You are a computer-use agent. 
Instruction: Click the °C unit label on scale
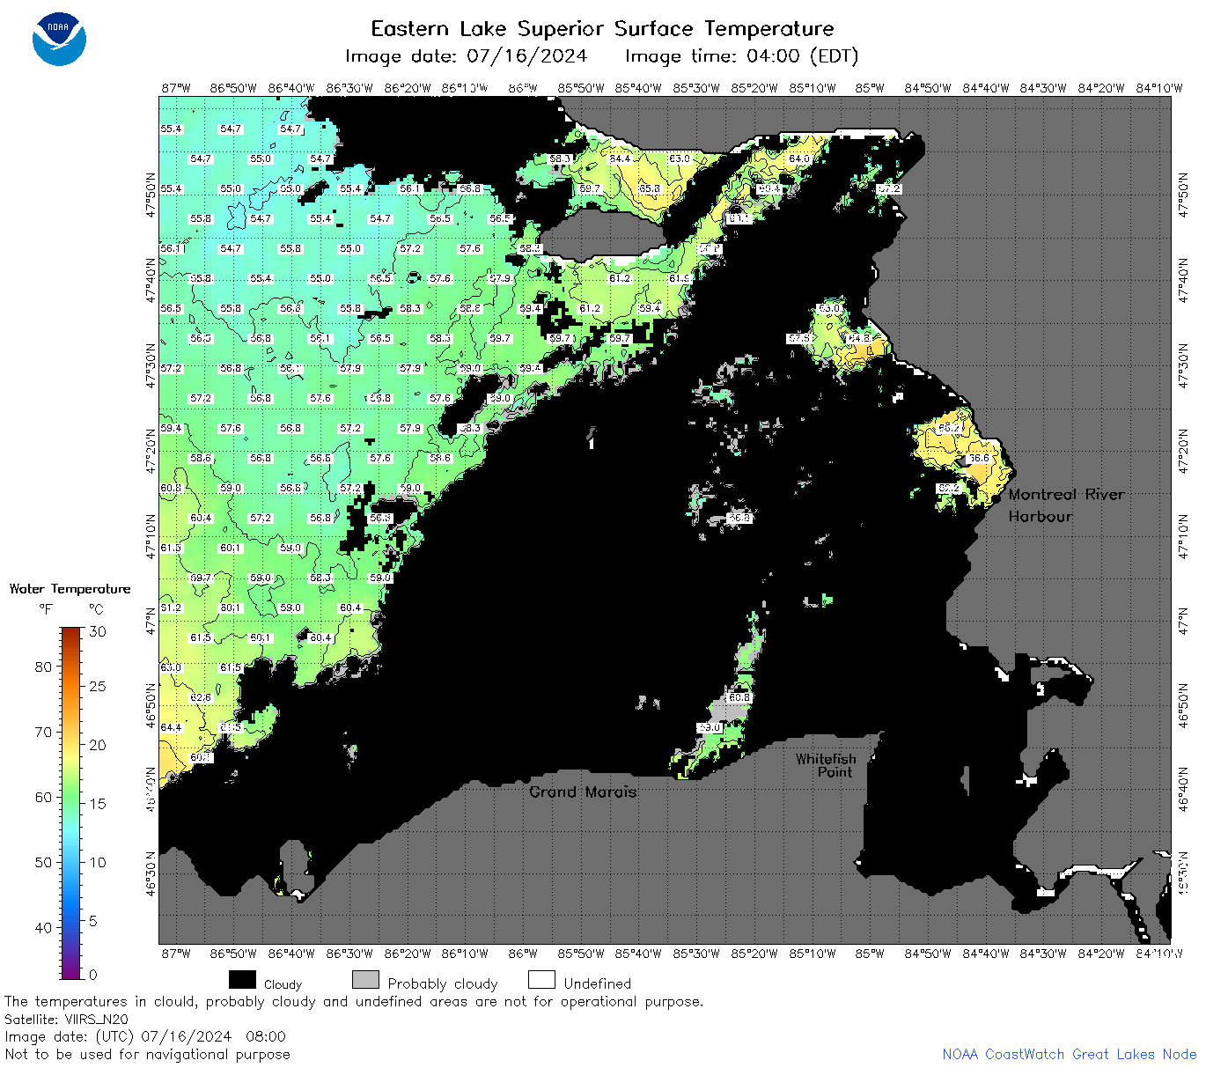point(96,609)
